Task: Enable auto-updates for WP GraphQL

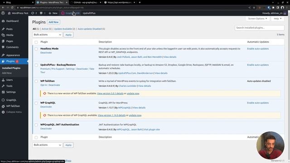Action: coord(258,103)
